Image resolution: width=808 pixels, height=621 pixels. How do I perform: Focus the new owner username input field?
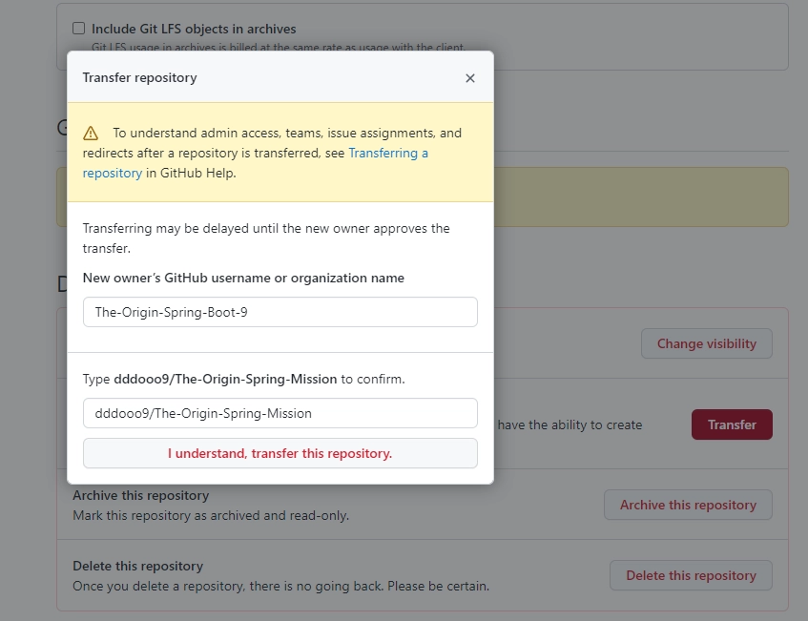tap(280, 312)
